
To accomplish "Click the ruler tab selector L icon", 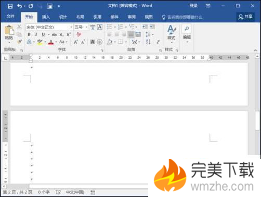I will [x=6, y=58].
